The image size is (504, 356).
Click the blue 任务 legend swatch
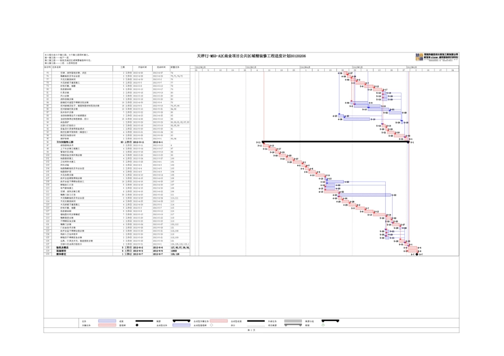tap(107, 321)
